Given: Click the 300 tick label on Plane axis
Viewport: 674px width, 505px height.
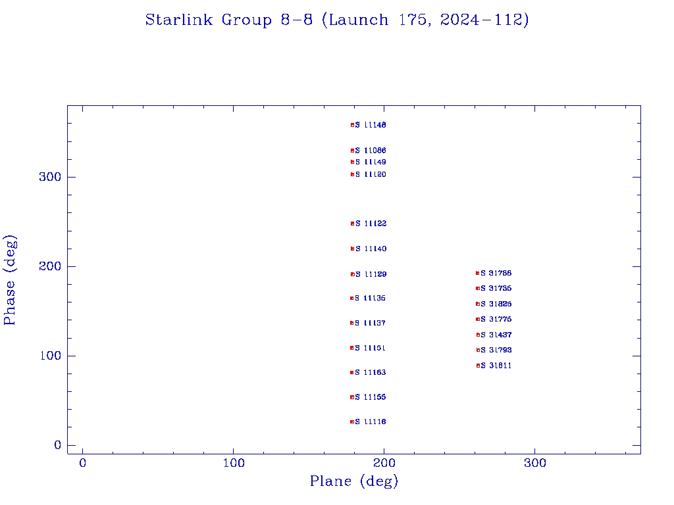Looking at the screenshot, I should tap(535, 463).
